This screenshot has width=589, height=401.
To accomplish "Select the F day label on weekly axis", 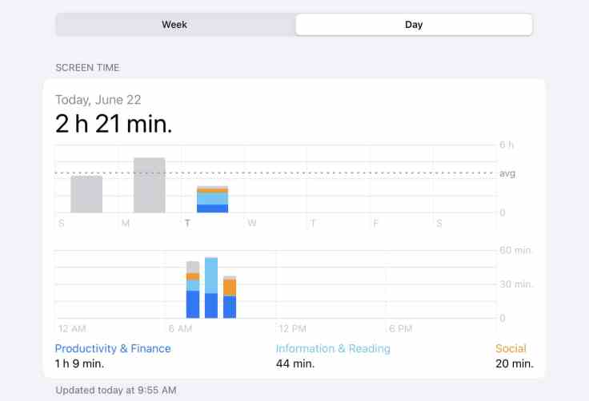I will click(x=375, y=224).
